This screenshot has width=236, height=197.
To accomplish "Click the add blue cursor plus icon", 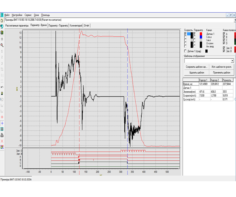I will [2, 123].
